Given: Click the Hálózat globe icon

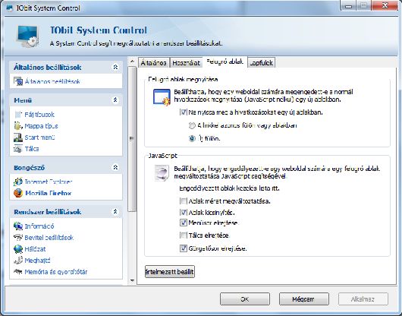Looking at the screenshot, I should coord(18,249).
